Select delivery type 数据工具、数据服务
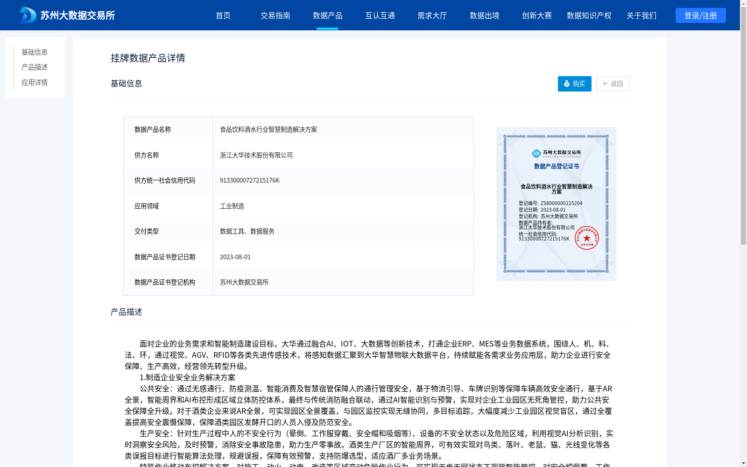This screenshot has width=747, height=467. click(x=247, y=231)
